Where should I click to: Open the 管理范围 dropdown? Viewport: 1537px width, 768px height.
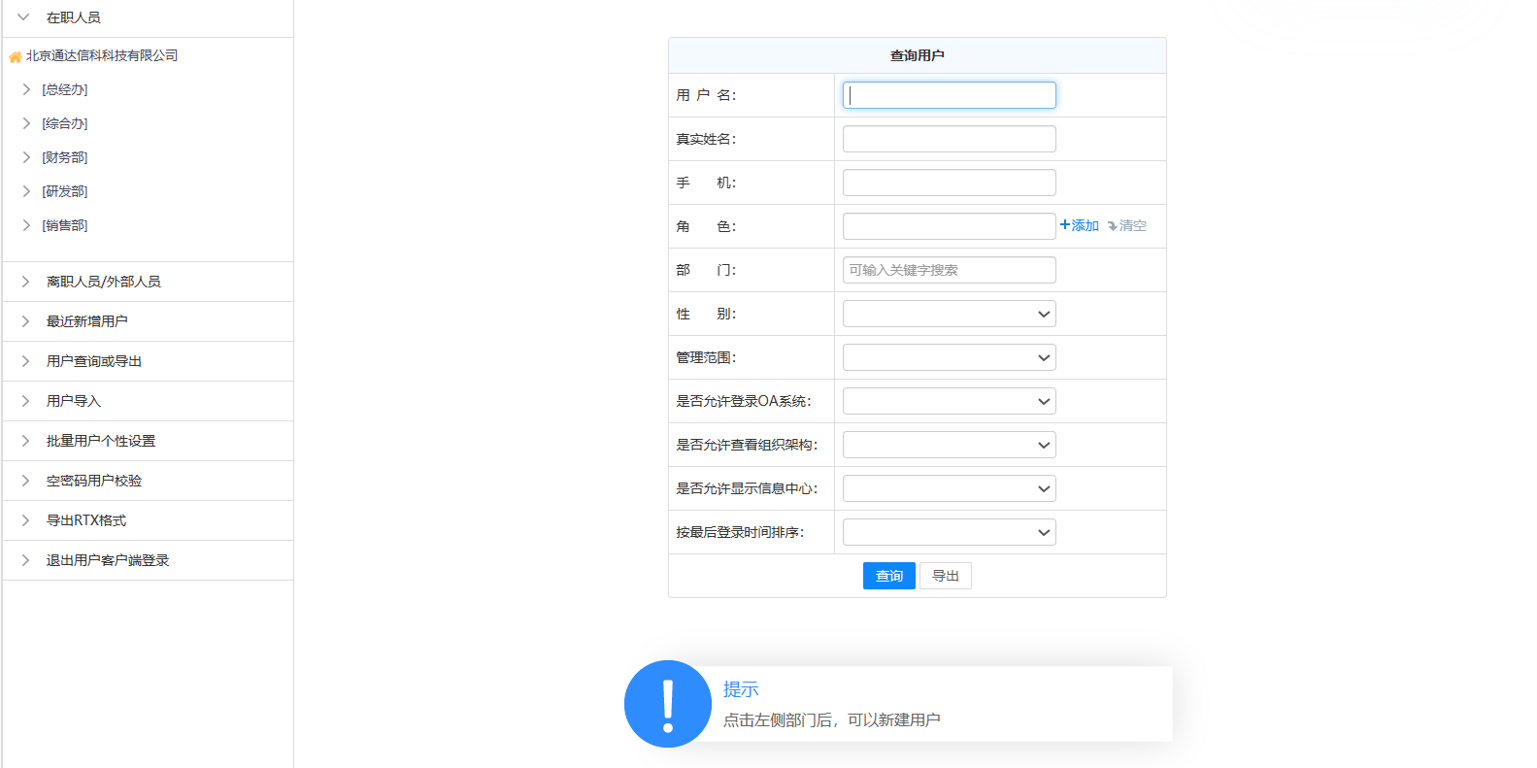point(949,357)
